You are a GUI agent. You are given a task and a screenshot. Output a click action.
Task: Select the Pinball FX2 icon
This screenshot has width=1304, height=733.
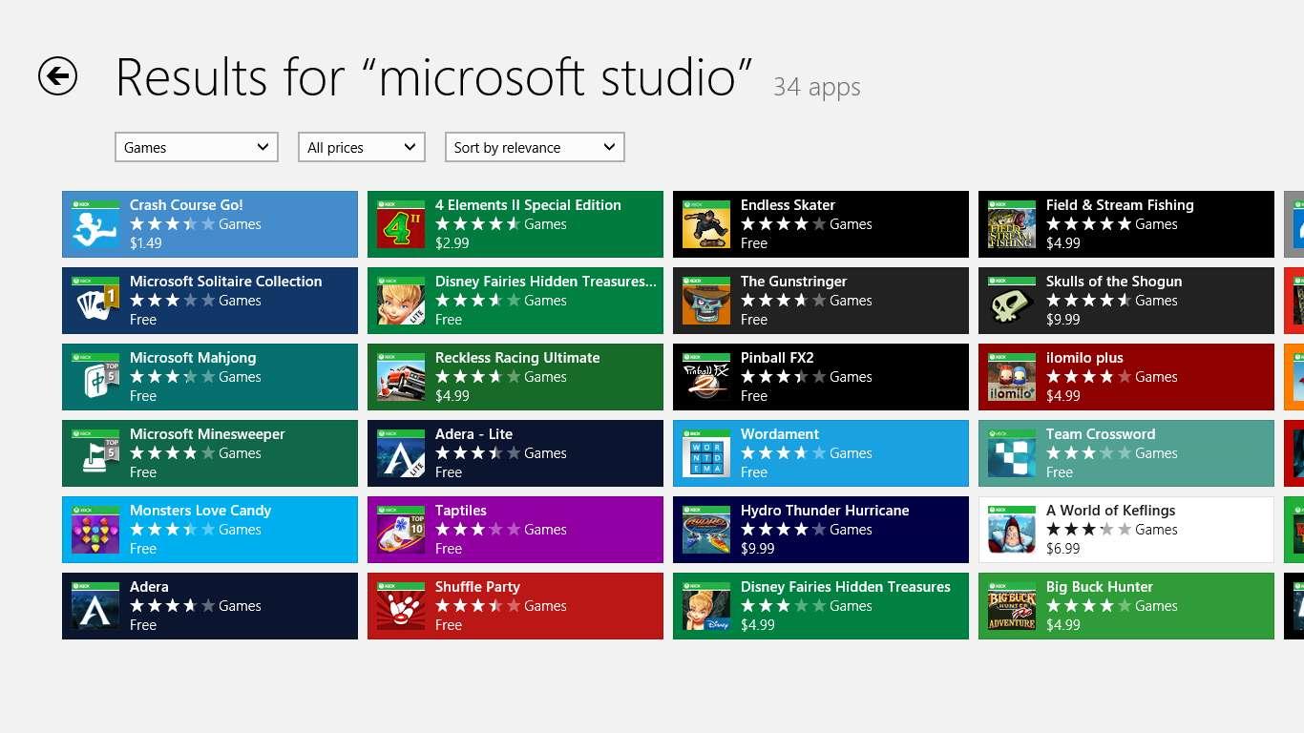[x=706, y=377]
